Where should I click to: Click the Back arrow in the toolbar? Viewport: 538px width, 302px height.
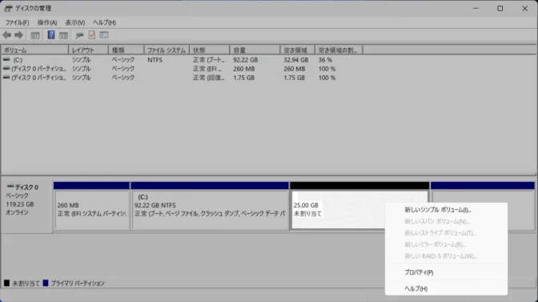tap(7, 35)
